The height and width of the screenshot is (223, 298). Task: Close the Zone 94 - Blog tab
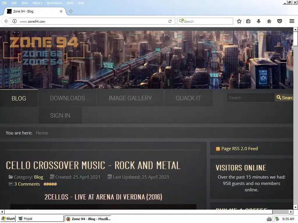point(61,11)
